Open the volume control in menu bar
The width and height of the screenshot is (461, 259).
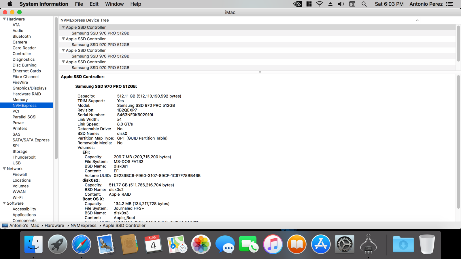[x=341, y=4]
